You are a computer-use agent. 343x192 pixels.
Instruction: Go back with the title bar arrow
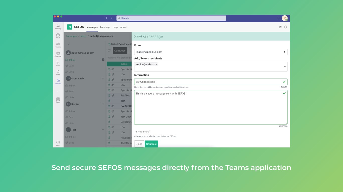tap(106, 18)
